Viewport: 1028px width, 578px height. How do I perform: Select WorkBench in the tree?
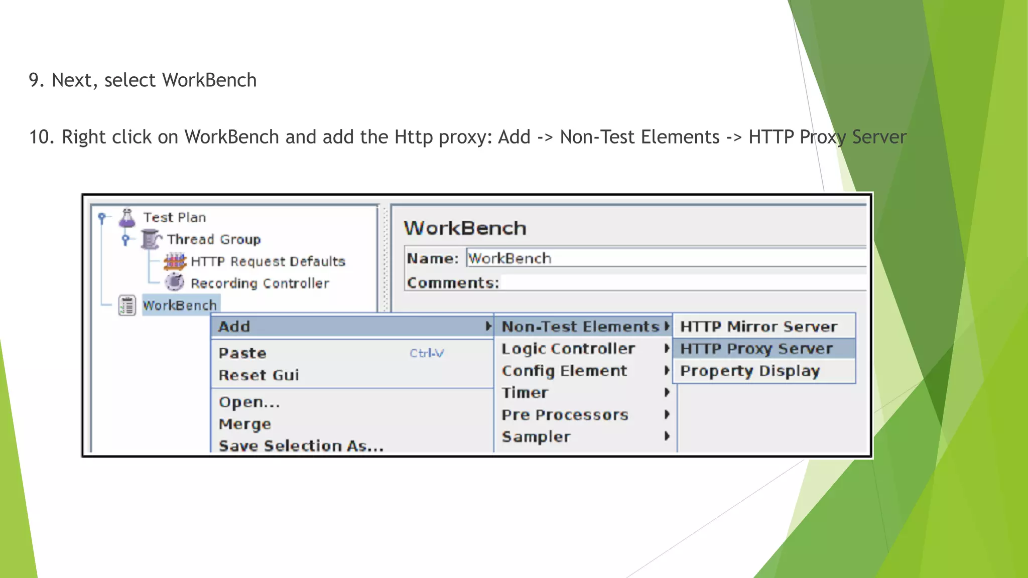[180, 305]
